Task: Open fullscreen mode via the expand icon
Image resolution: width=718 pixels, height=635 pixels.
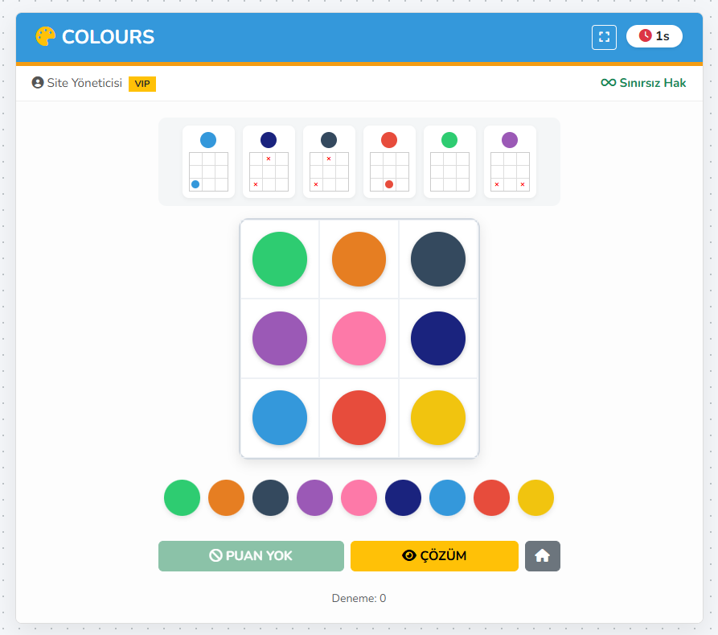Action: click(604, 37)
